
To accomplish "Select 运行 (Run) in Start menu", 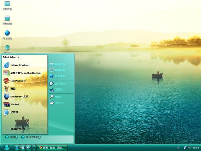I will 59,103.
